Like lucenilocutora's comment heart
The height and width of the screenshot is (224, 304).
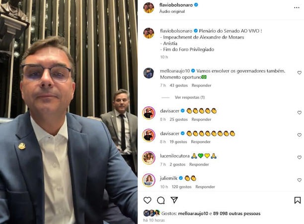pyautogui.click(x=300, y=157)
